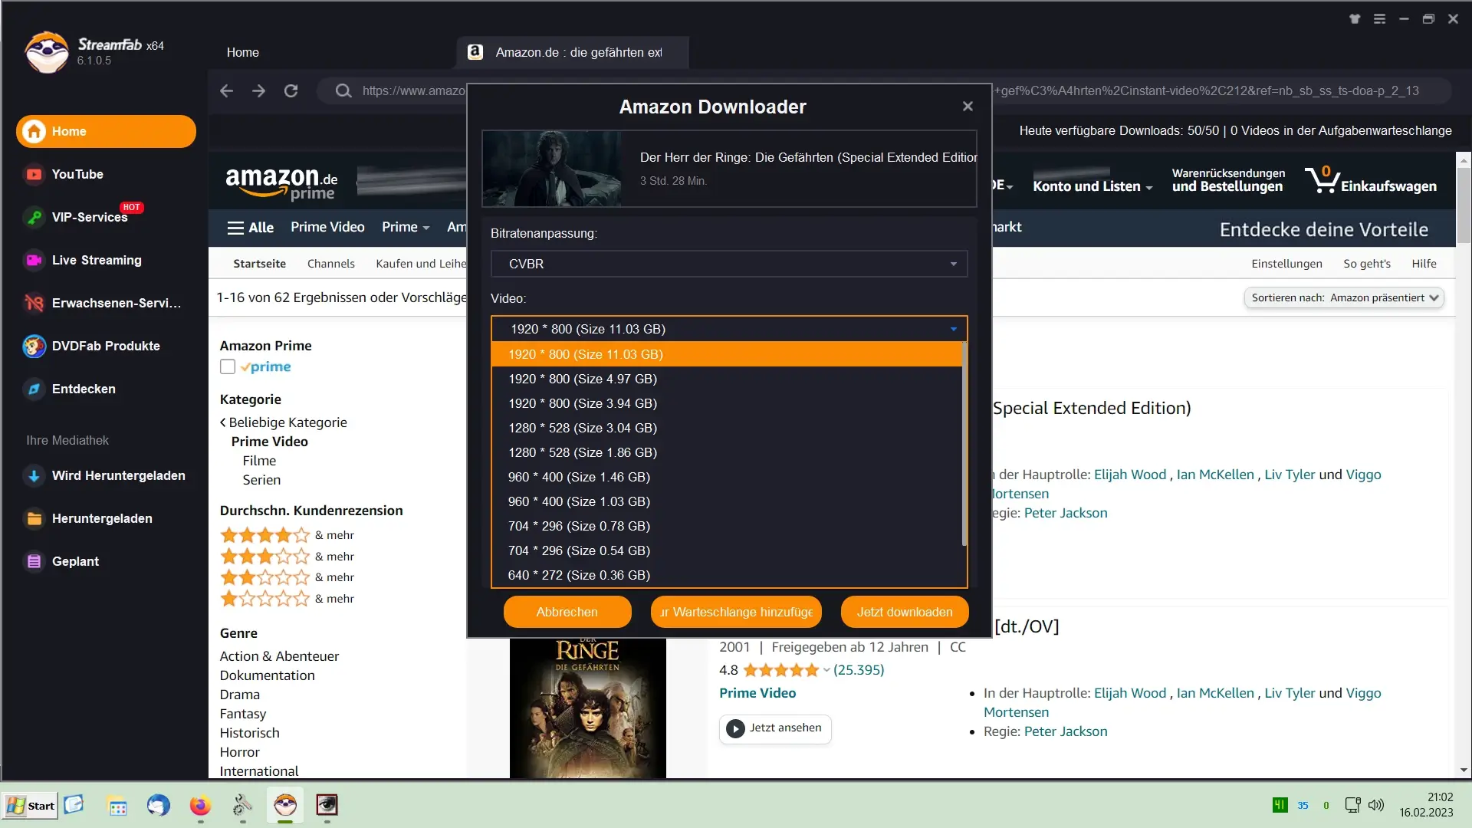The image size is (1472, 828).
Task: Go to Home in StreamFab sidebar
Action: click(106, 131)
